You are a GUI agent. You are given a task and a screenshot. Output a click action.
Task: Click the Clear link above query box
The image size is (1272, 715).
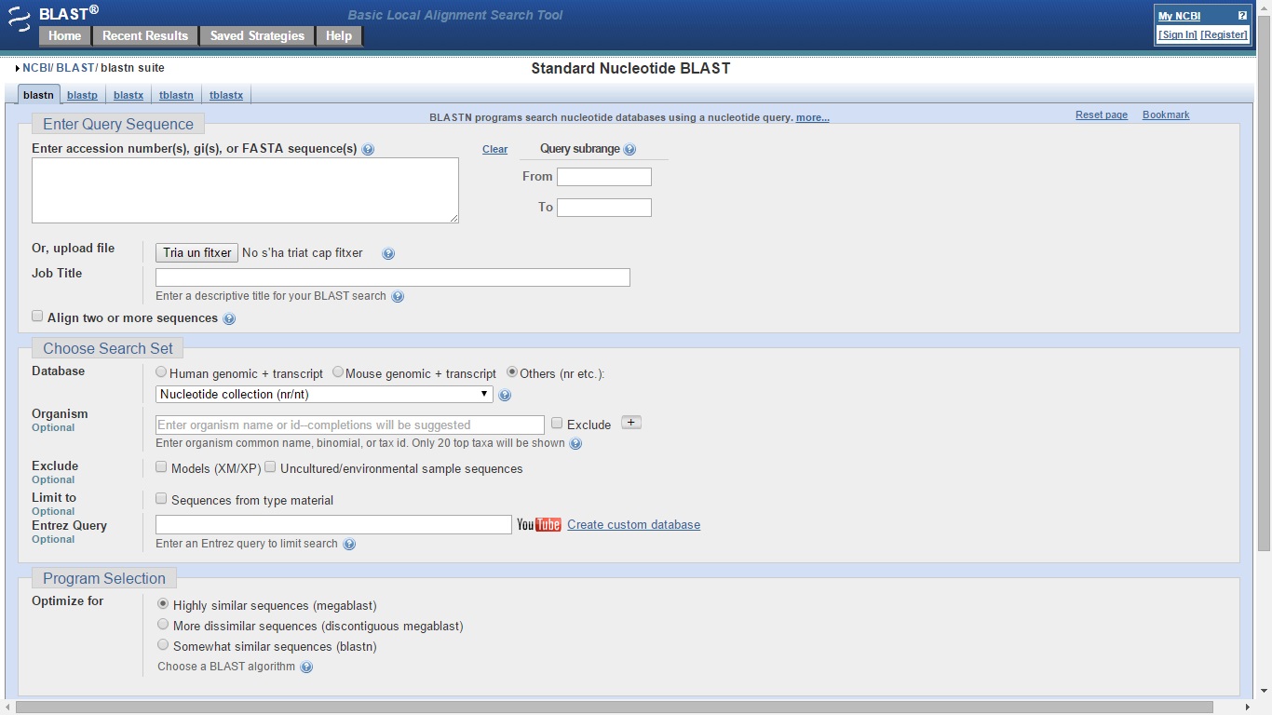(495, 150)
